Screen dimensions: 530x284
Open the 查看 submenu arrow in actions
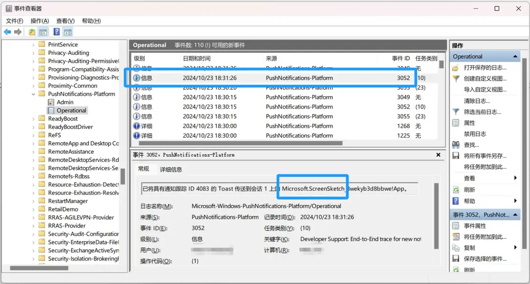coord(515,178)
